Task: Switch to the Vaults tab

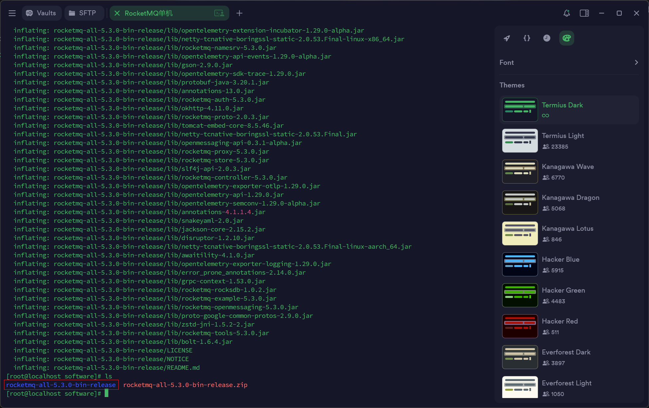Action: click(x=42, y=13)
